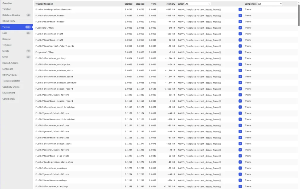The image size is (300, 189).
Task: Expand plus icon for FL:lb2-block/team_description
Action: pos(240,64)
